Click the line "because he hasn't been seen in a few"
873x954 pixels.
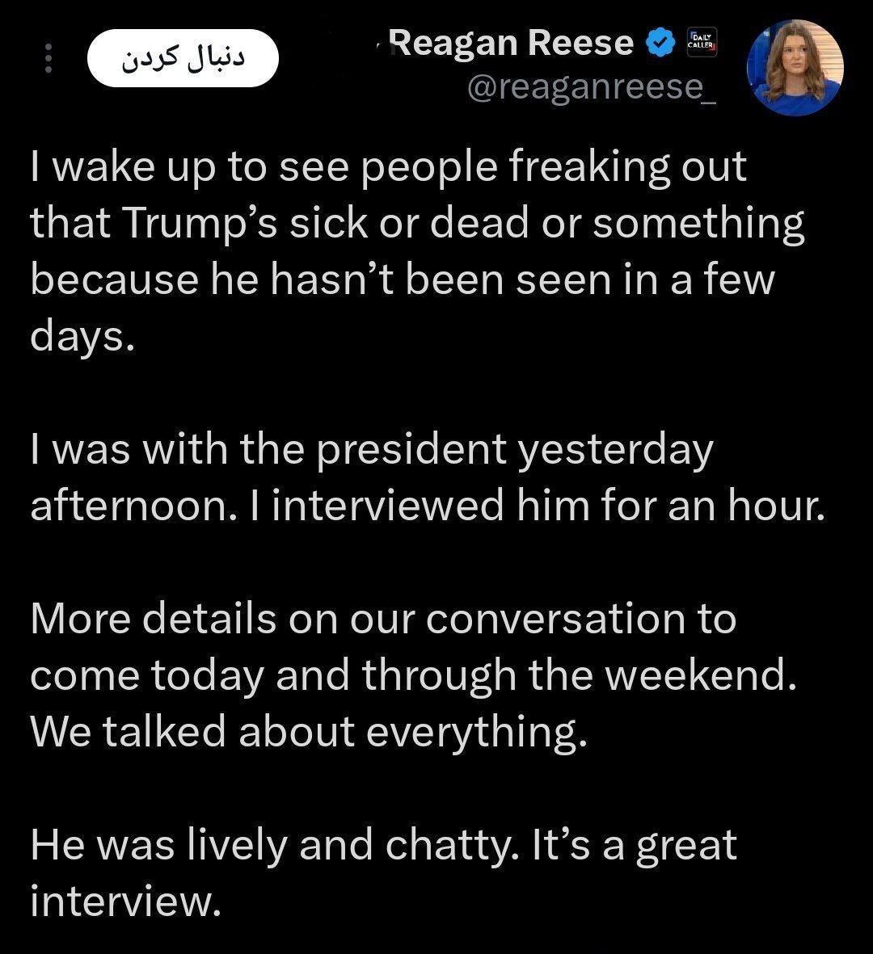pos(403,279)
